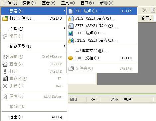This screenshot has height=121, width=156.
Task: Choose SFTP (SSH2) 站点(H)... entry
Action: pos(102,26)
